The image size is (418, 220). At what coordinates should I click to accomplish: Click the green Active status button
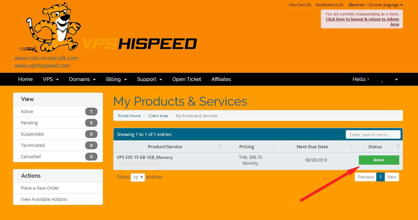(x=379, y=160)
